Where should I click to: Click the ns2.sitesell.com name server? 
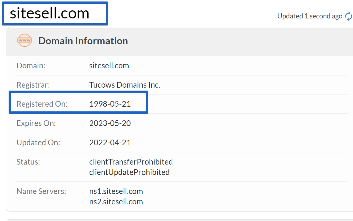click(x=116, y=202)
